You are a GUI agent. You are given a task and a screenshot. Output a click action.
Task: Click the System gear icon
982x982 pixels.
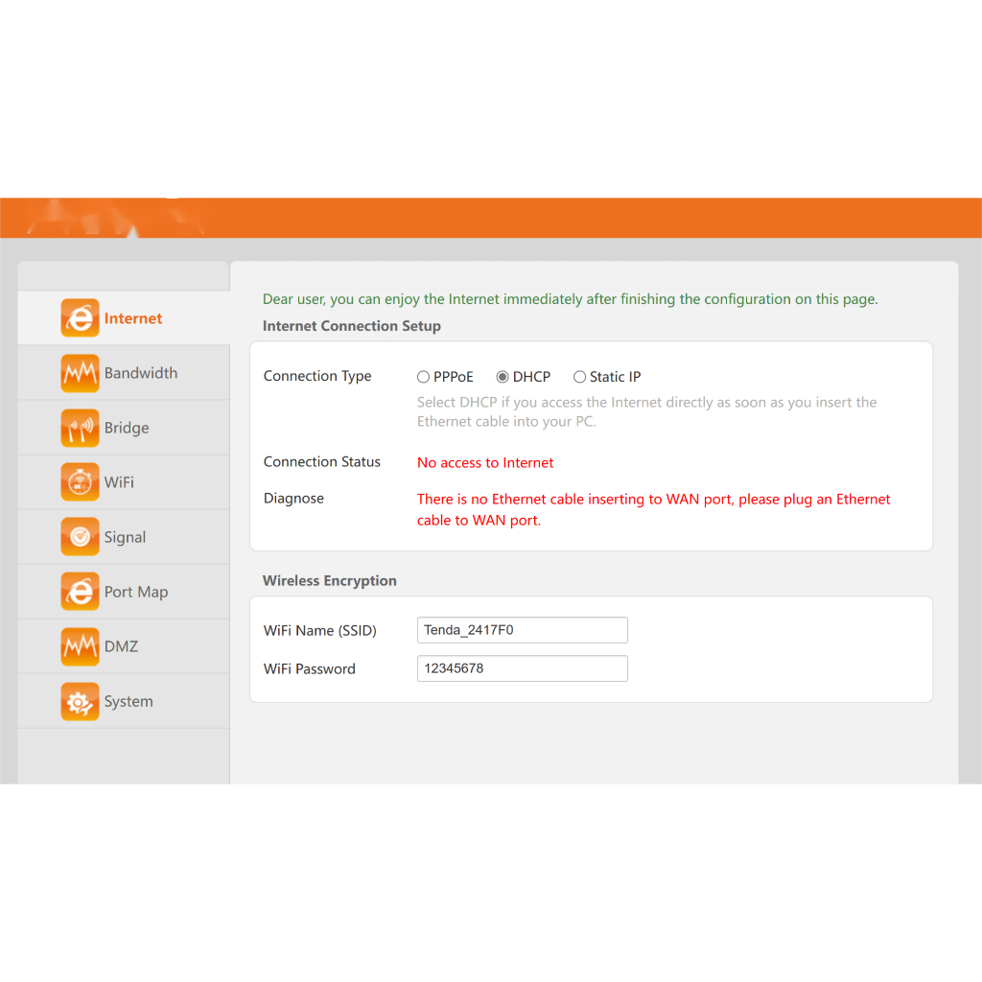coord(80,701)
